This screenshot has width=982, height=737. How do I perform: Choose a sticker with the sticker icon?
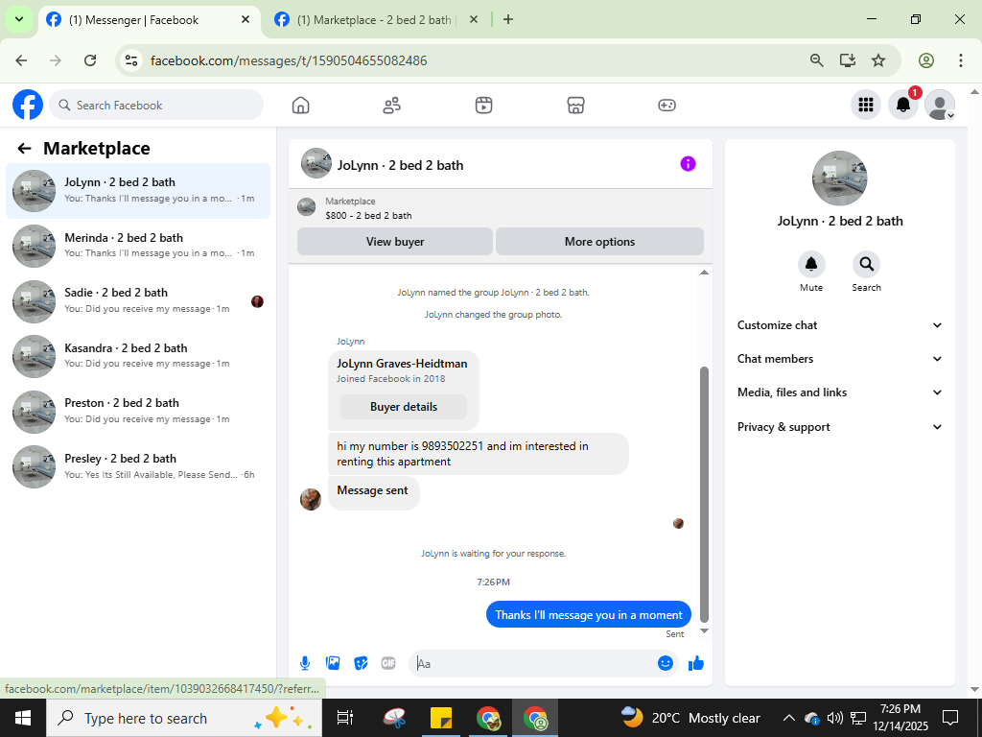click(361, 663)
